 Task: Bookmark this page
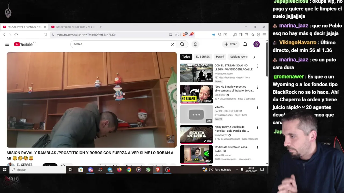(x=45, y=35)
